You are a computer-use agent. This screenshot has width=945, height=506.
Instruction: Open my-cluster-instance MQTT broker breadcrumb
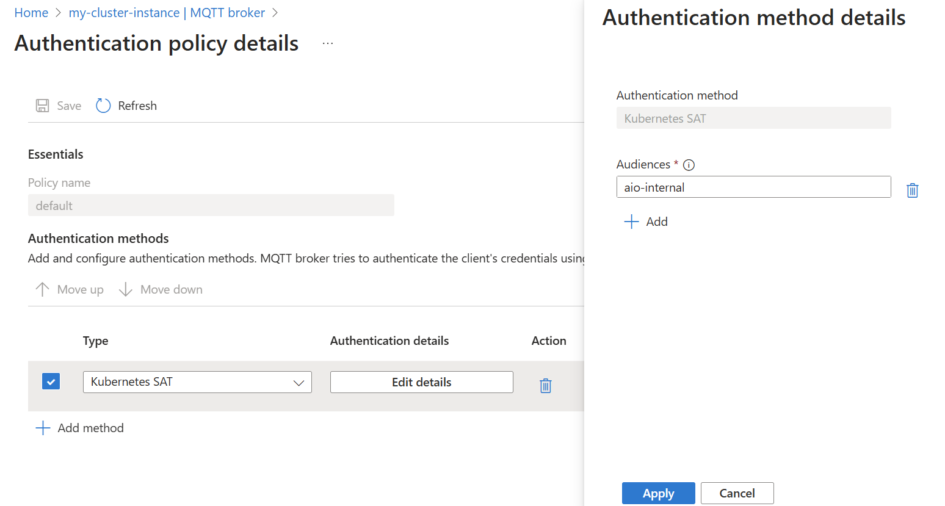[x=167, y=12]
